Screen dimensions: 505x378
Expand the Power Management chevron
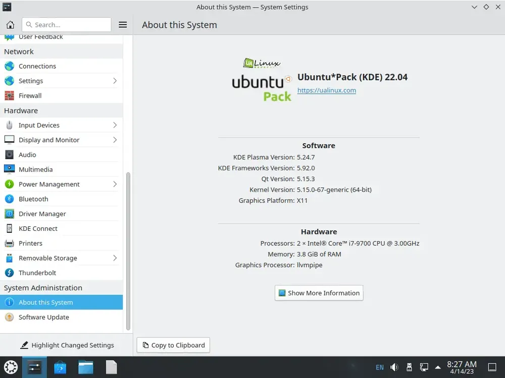coord(115,184)
